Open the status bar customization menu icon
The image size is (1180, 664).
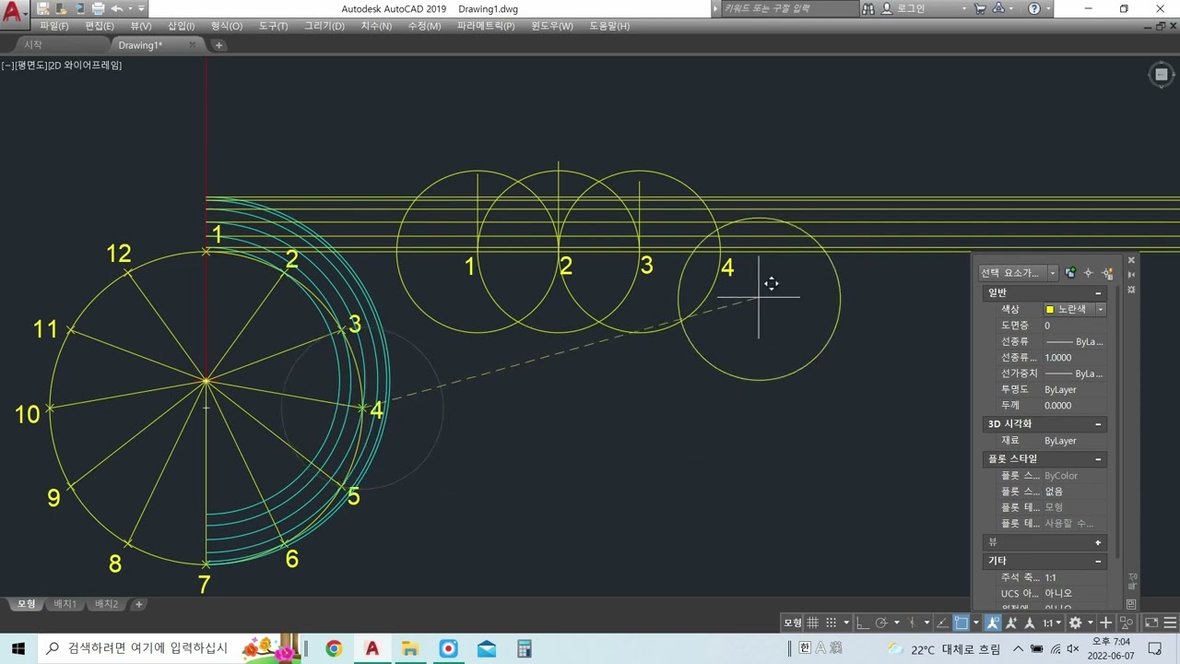[x=1171, y=623]
